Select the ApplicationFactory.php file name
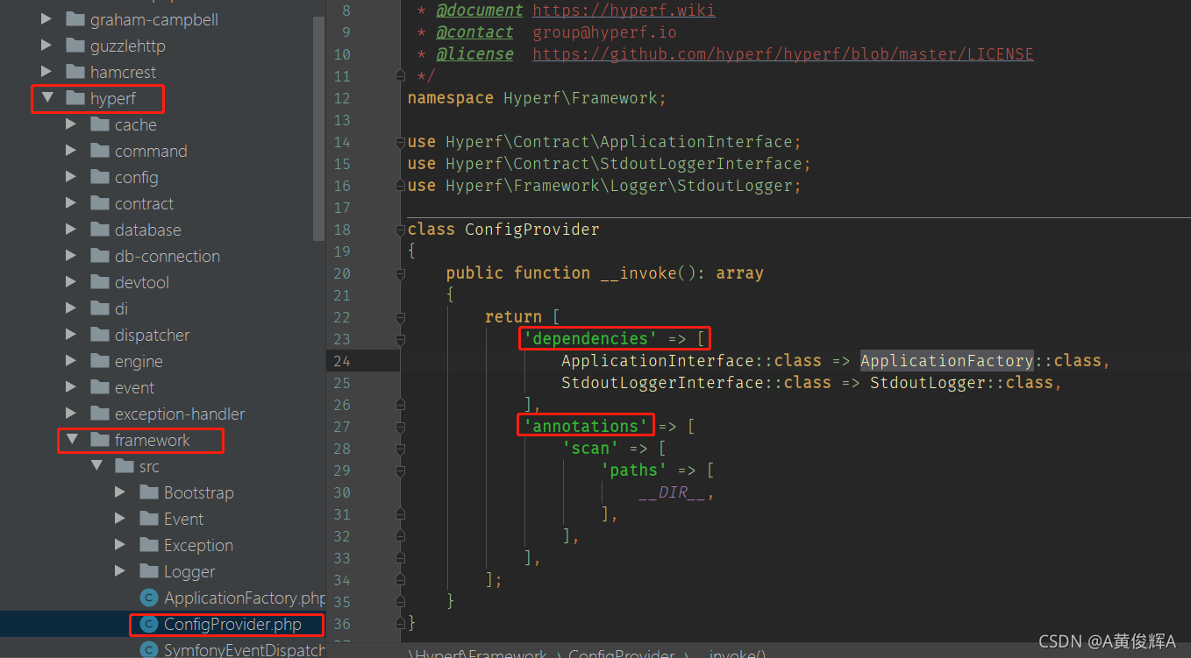Screen dimensions: 1191x658 [x=245, y=598]
